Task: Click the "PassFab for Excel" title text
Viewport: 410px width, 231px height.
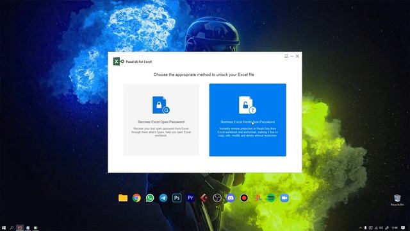Action: (139, 62)
